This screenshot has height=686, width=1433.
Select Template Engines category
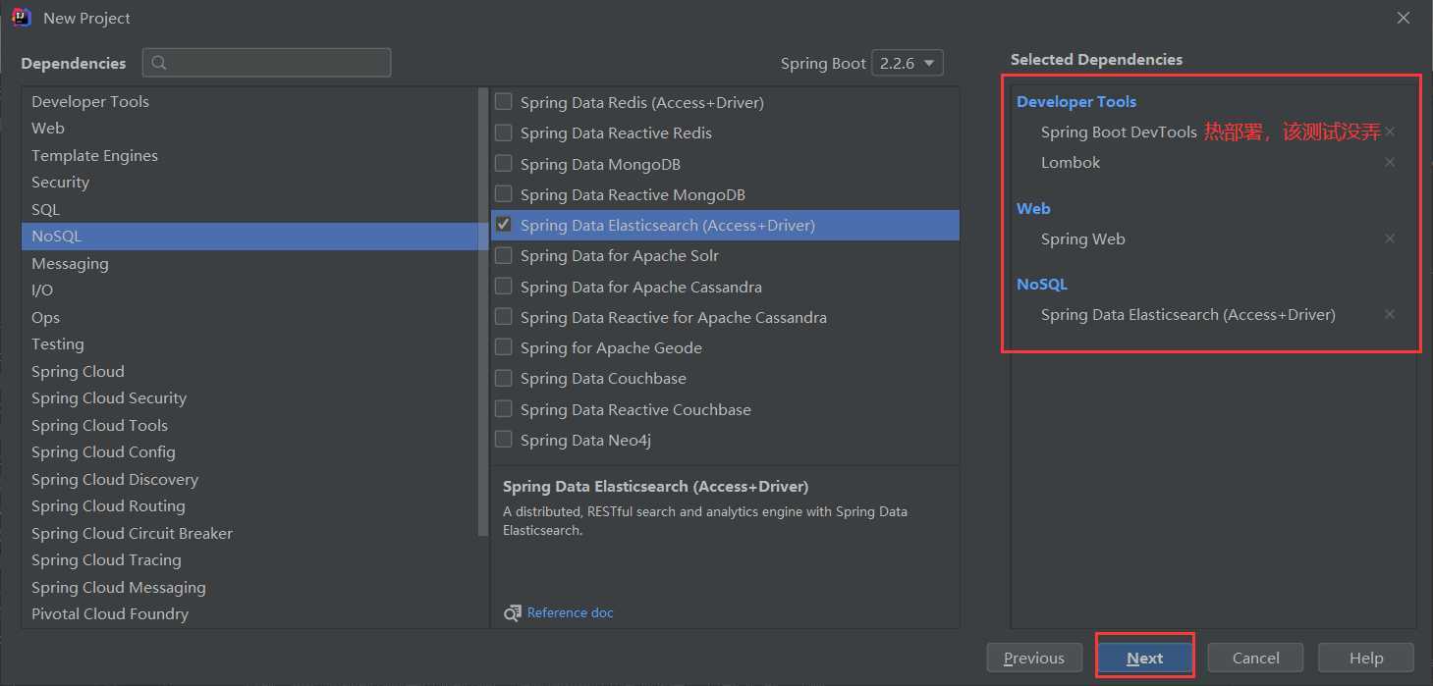click(x=249, y=155)
